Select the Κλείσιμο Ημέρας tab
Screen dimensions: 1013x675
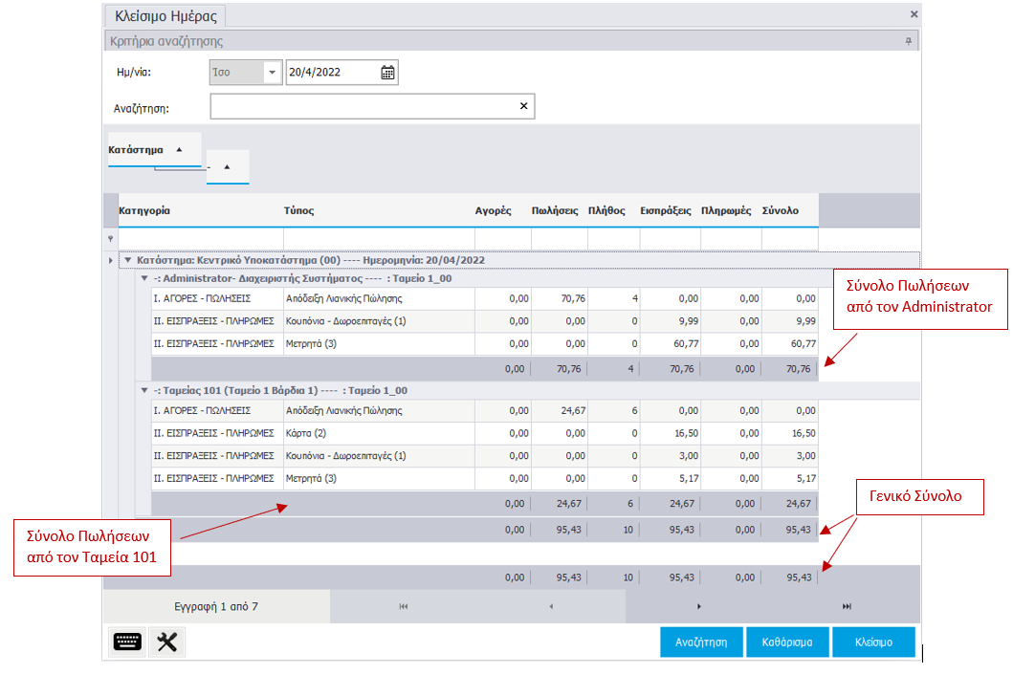pos(165,16)
